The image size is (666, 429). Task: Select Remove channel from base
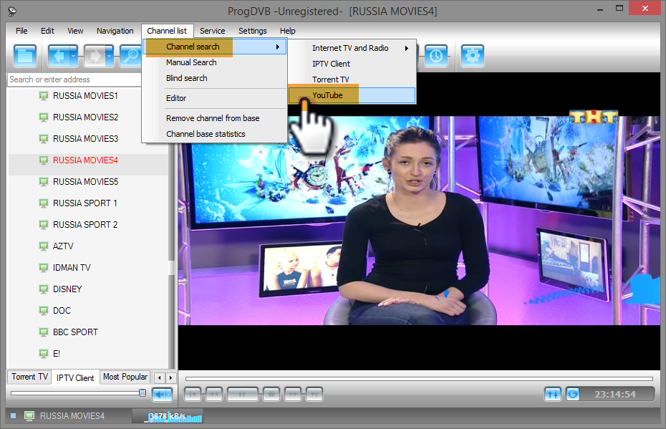pyautogui.click(x=215, y=118)
